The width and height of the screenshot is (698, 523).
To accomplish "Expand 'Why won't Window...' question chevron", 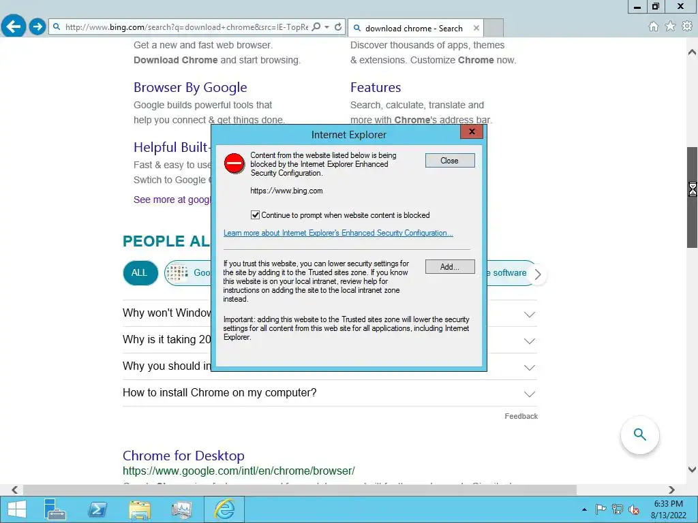I will (529, 315).
